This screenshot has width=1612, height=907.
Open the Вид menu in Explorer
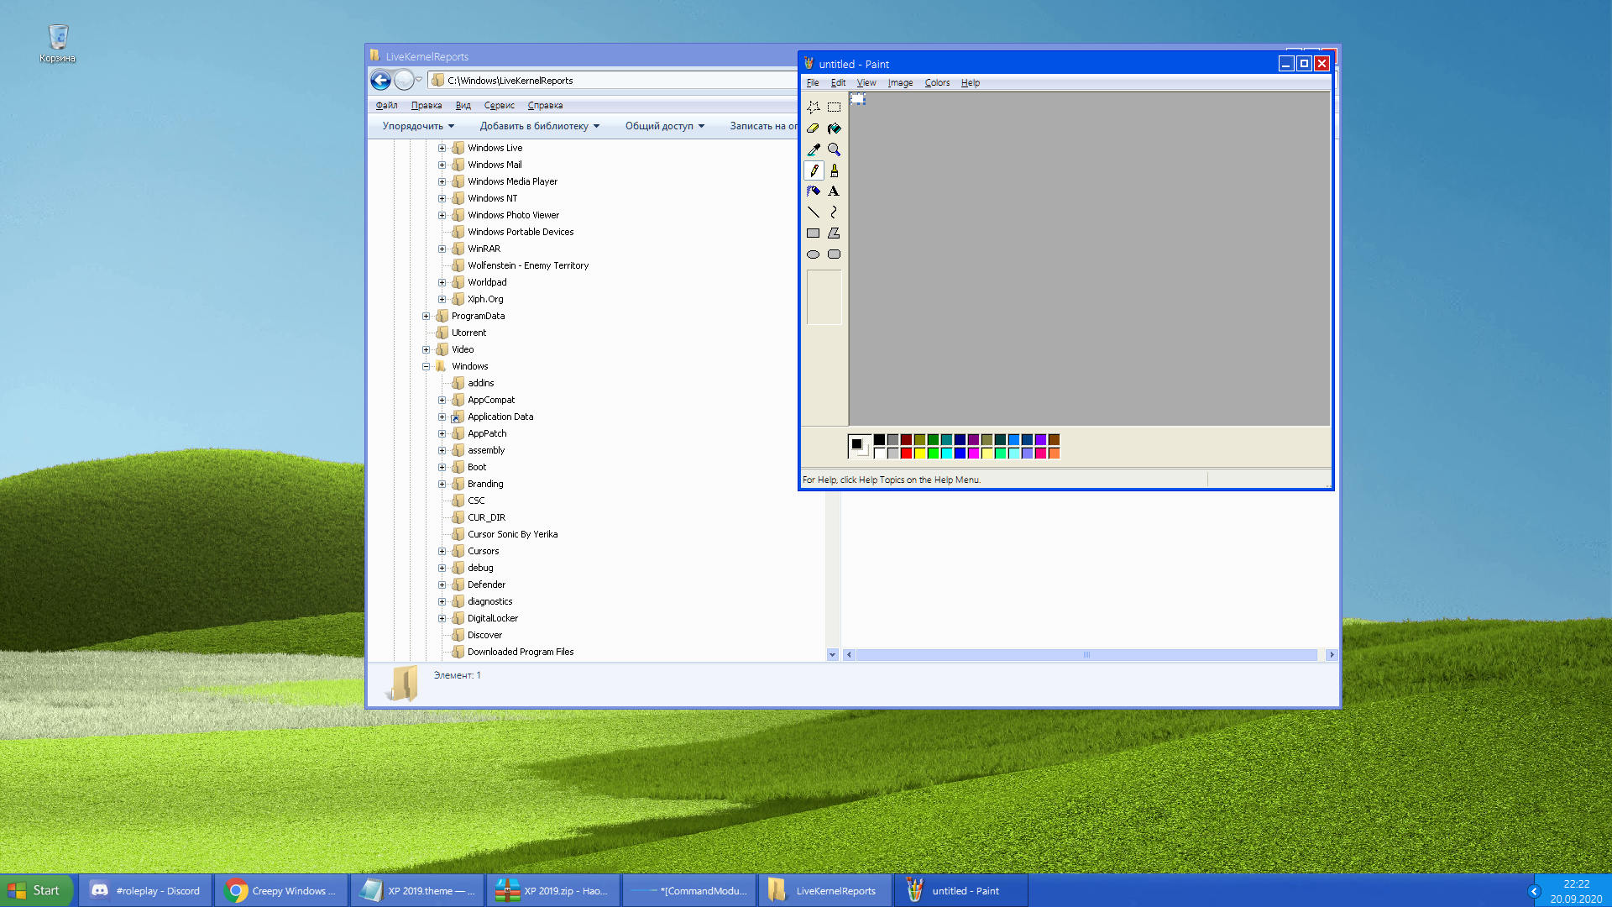(x=463, y=105)
